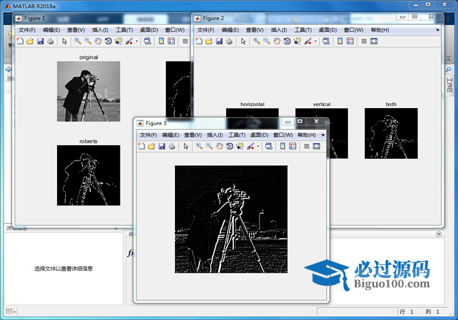This screenshot has width=458, height=320.
Task: Expand Brush tool dropdown arrow in Figure 3
Action: (x=258, y=147)
